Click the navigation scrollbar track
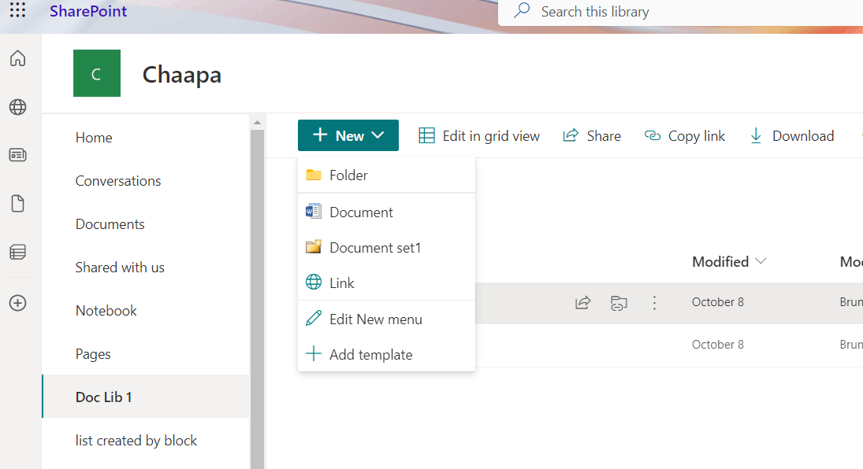863x469 pixels. 257,300
